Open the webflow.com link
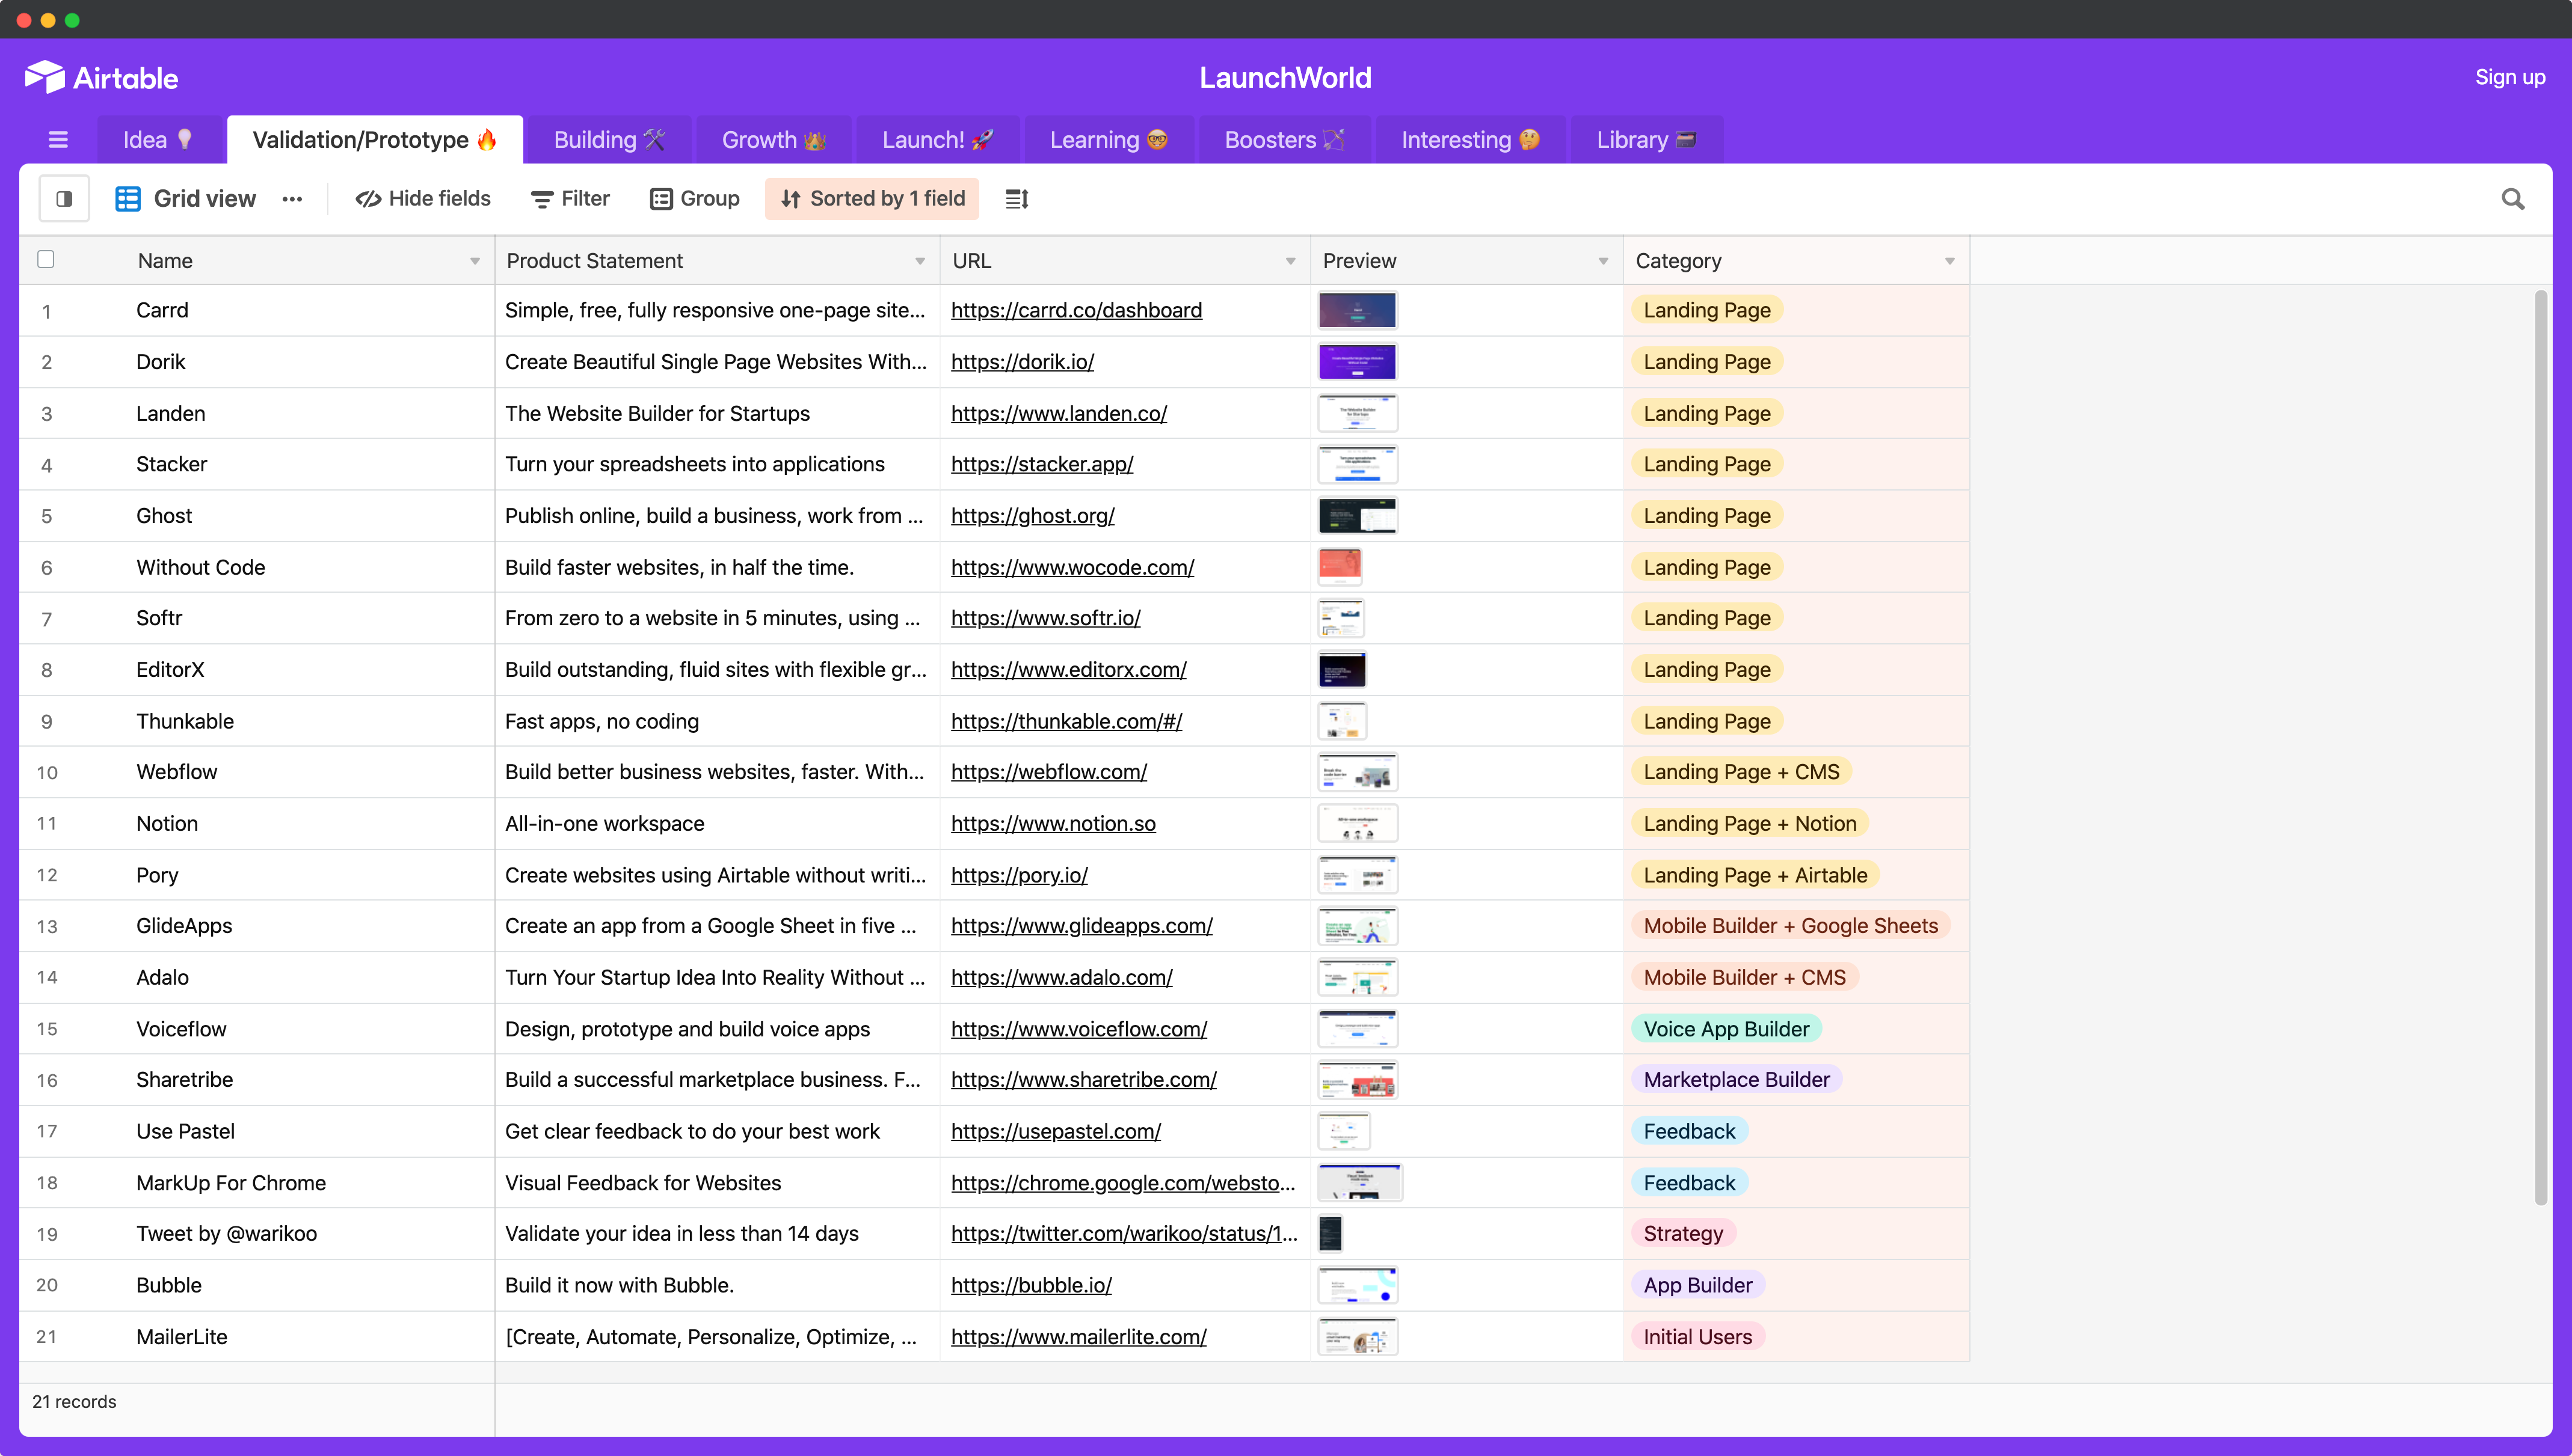The image size is (2572, 1456). coord(1050,772)
